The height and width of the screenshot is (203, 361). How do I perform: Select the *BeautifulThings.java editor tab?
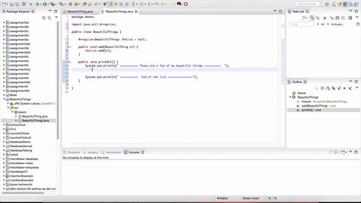pos(119,11)
